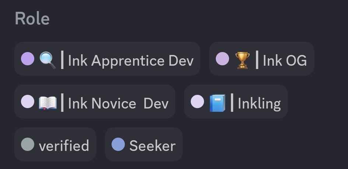Select the Ink Novice Dev role name

[x=118, y=103]
